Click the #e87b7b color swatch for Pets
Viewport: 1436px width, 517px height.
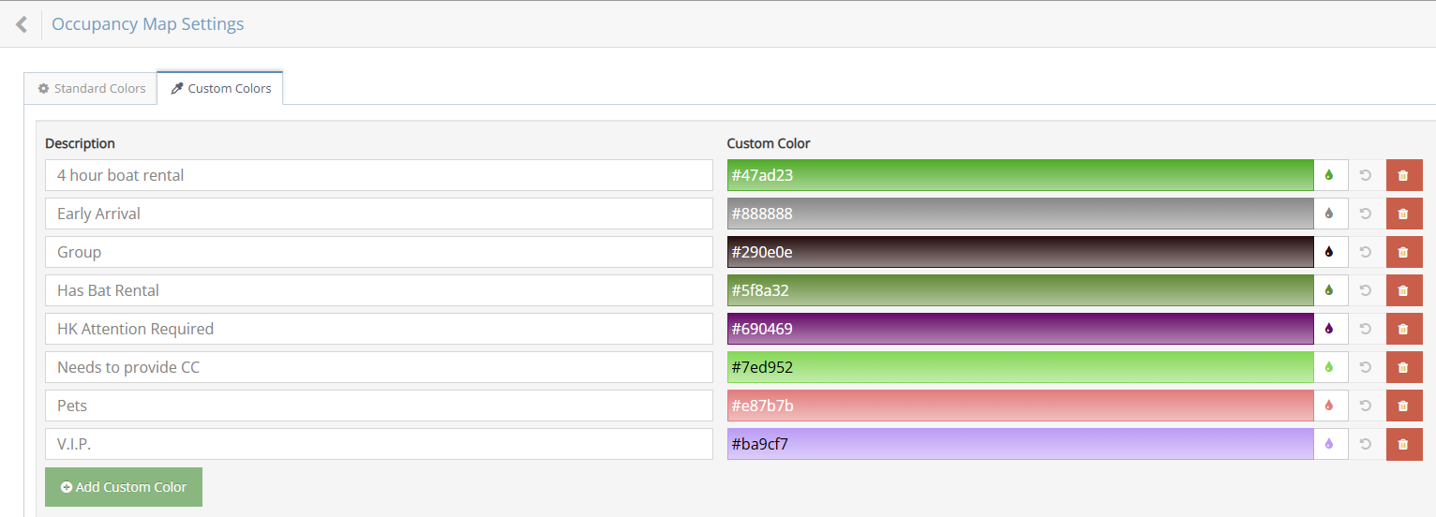pyautogui.click(x=1020, y=406)
